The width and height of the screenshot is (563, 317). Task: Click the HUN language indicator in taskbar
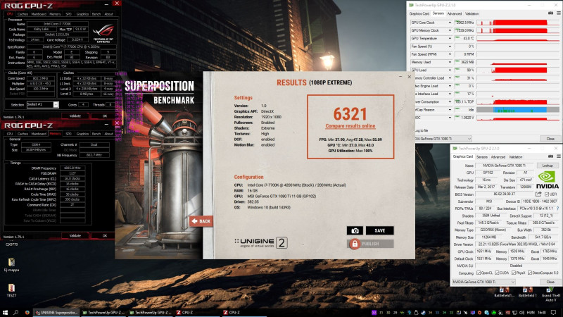[x=531, y=313]
